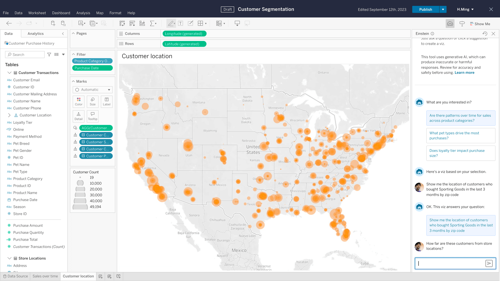Switch to the Sales over time tab

pos(45,276)
